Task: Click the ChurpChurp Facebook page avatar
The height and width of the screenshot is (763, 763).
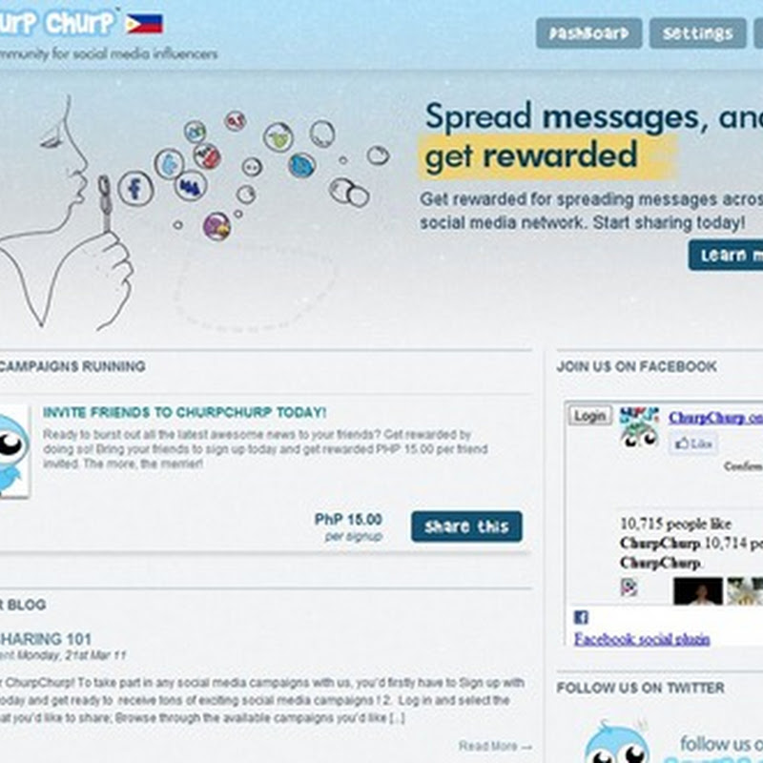Action: pyautogui.click(x=639, y=427)
